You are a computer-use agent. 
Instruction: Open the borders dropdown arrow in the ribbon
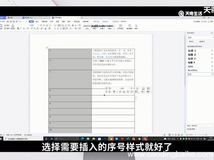coord(81,28)
